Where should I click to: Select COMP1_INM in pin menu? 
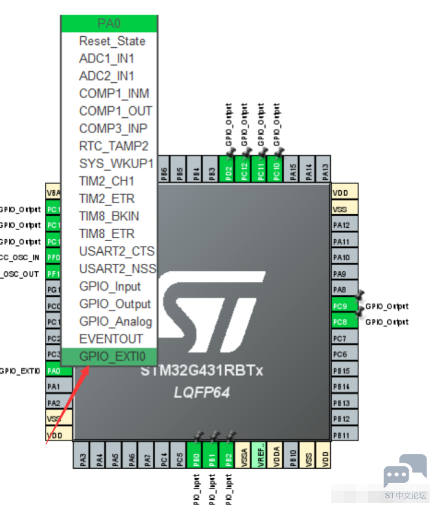(x=109, y=93)
